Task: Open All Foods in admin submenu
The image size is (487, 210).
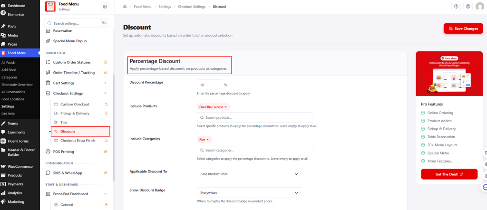Action: 9,62
